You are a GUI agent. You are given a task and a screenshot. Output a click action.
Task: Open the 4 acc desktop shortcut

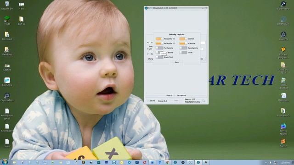[x=22, y=6]
